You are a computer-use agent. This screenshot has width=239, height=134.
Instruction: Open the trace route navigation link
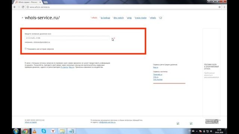141,18
